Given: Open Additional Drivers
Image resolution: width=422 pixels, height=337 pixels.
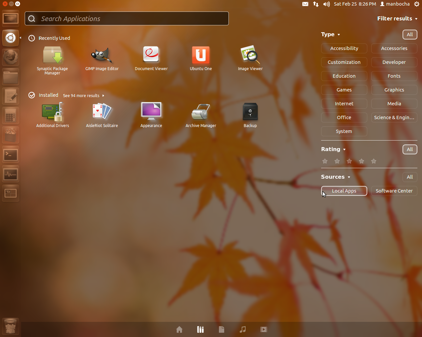Looking at the screenshot, I should click(x=52, y=112).
